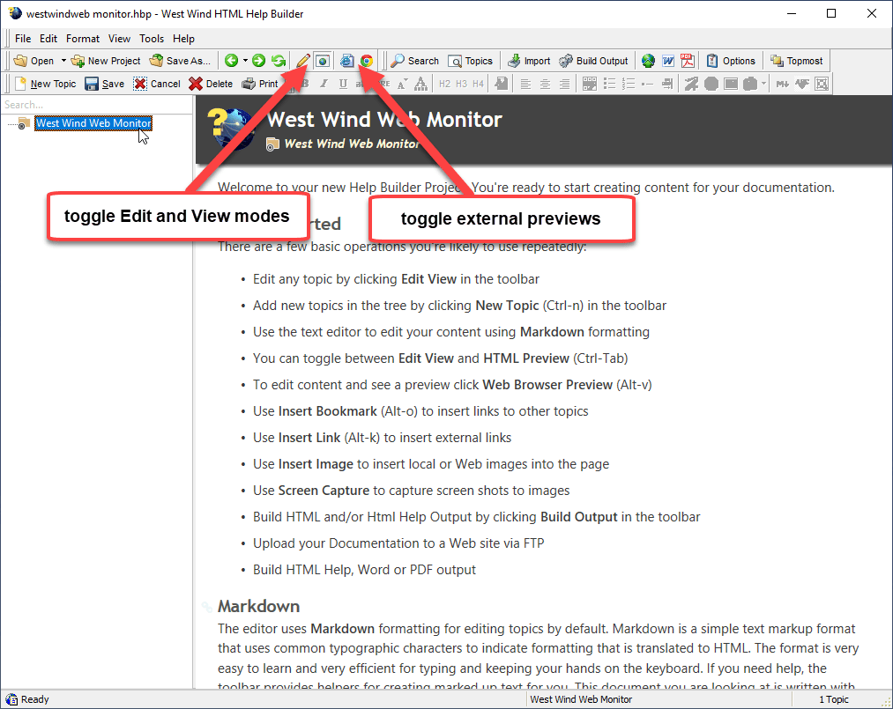The image size is (893, 709).
Task: Open Search from the main toolbar
Action: click(414, 61)
